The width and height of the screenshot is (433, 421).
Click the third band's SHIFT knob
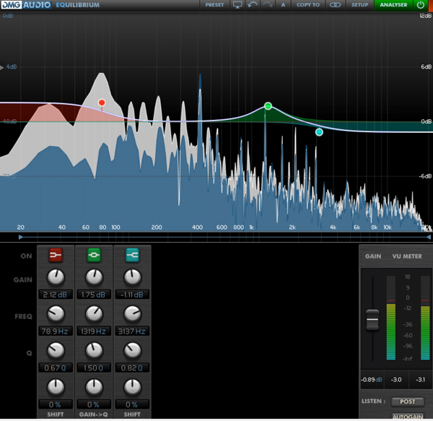point(132,387)
